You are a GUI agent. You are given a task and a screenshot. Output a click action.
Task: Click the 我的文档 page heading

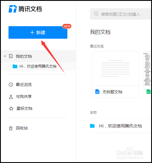pos(100,32)
